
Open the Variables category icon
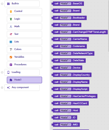point(11,57)
